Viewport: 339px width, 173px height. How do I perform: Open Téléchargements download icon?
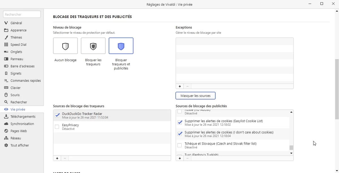[6, 117]
